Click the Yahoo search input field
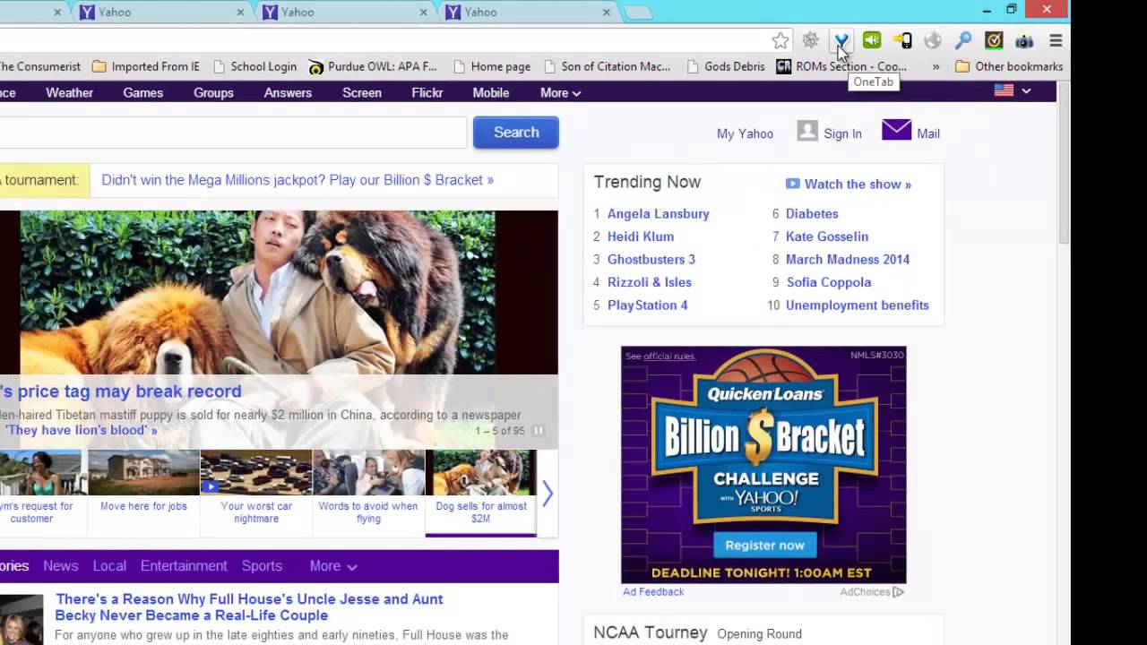 point(233,133)
